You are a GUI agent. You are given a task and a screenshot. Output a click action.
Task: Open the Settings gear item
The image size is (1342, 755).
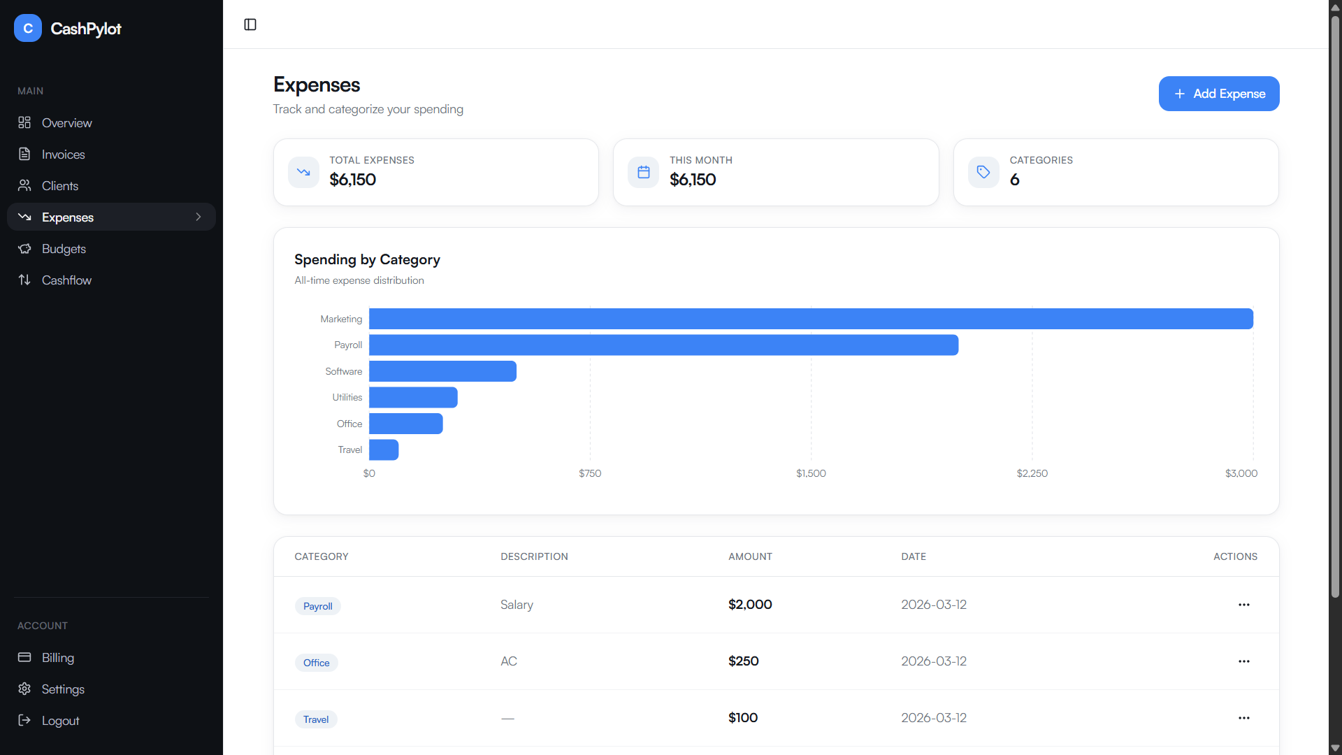pyautogui.click(x=62, y=689)
